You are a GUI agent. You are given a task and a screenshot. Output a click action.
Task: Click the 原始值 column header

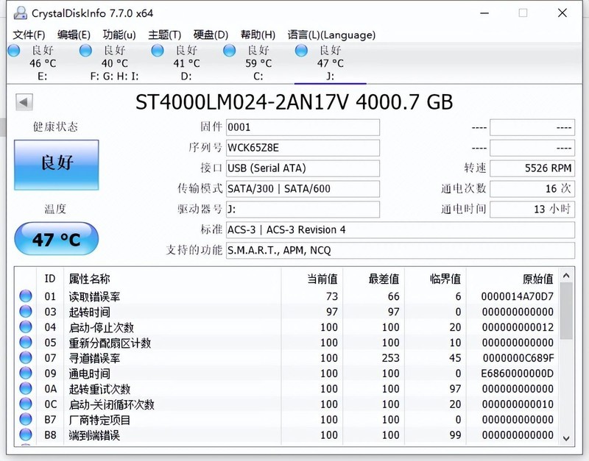(512, 279)
